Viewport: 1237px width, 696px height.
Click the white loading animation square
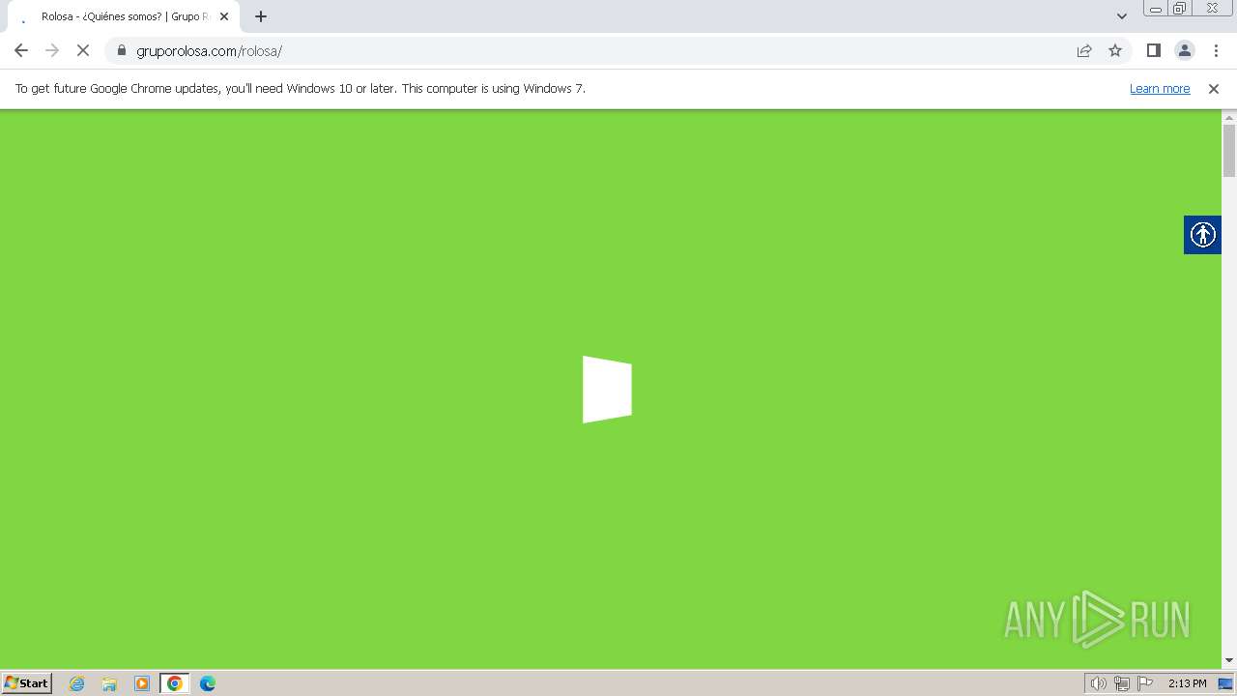point(607,390)
